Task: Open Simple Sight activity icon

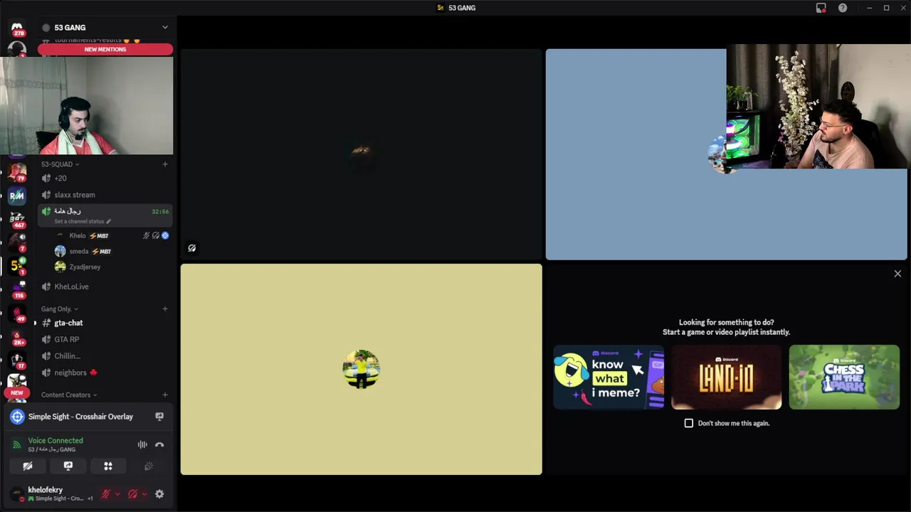Action: pyautogui.click(x=17, y=417)
